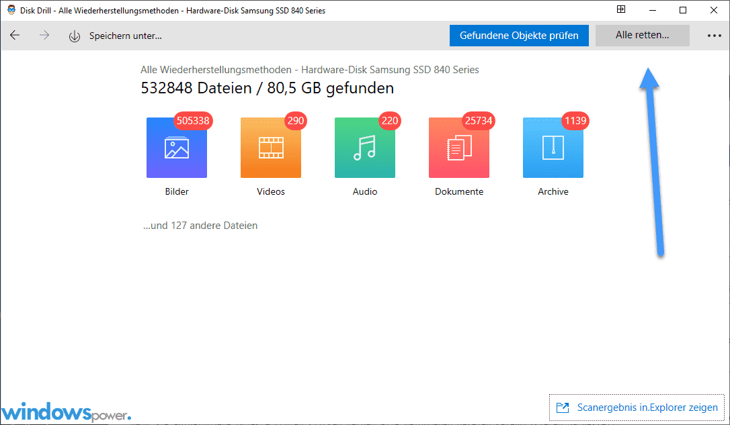Click the 25734 badge on Dokumente
This screenshot has height=425, width=730.
tap(478, 121)
